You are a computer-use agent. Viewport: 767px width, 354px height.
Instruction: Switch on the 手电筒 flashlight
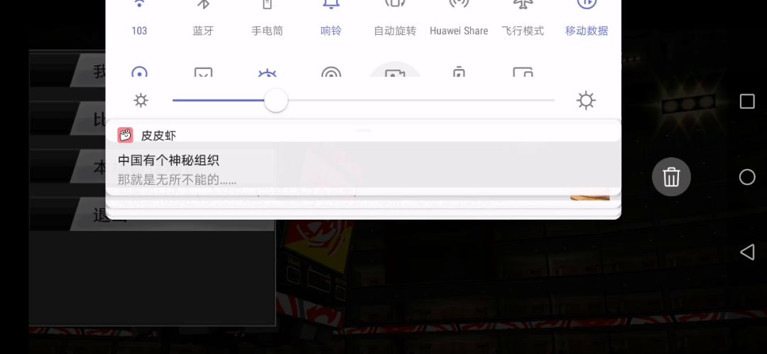pyautogui.click(x=267, y=20)
